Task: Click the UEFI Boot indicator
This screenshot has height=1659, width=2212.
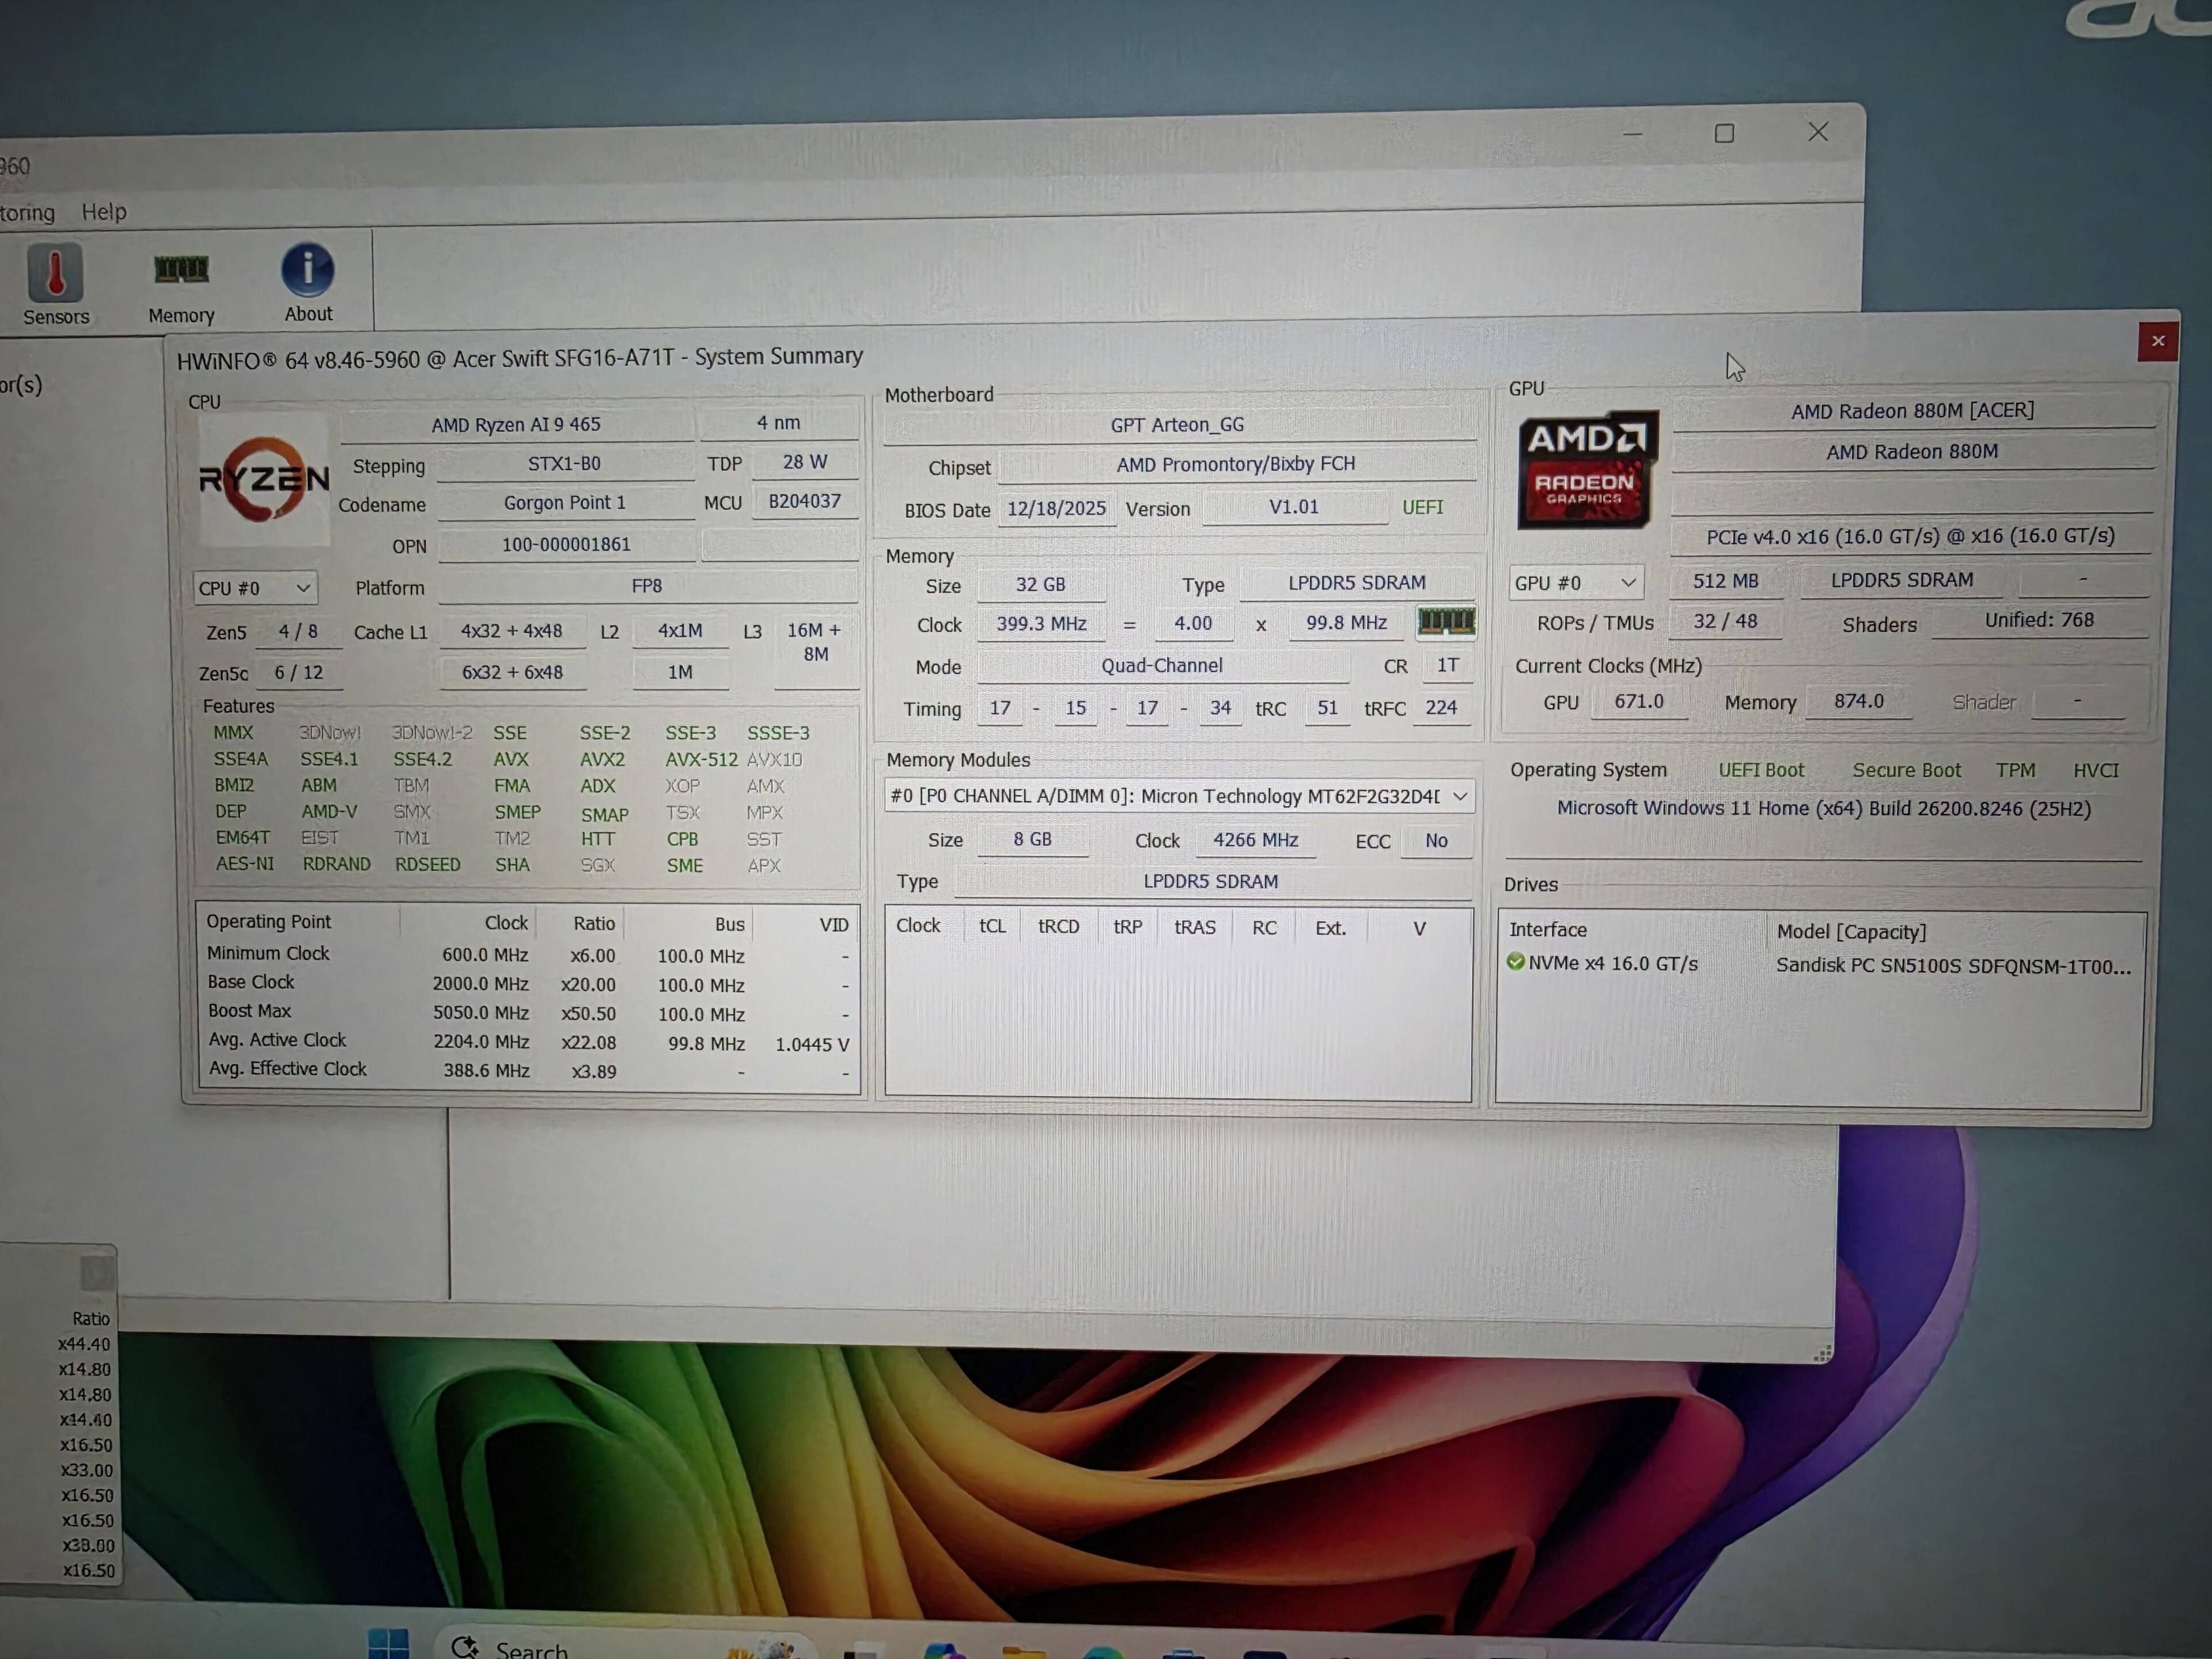Action: tap(1761, 770)
